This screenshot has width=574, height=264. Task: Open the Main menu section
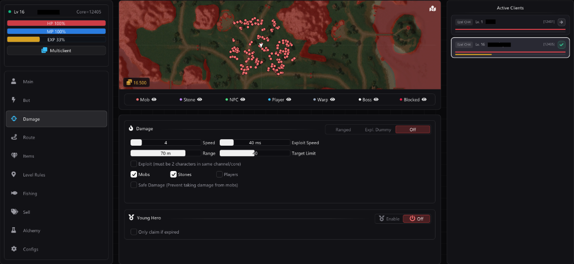(x=56, y=82)
